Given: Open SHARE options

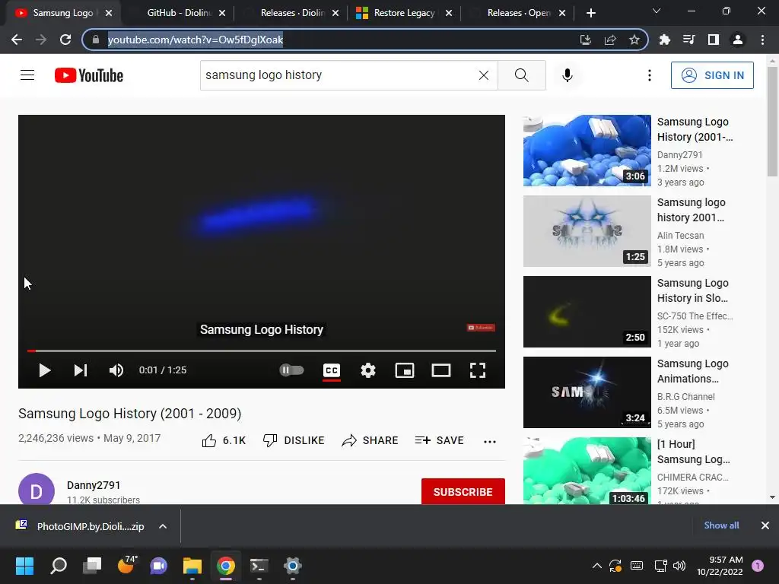Looking at the screenshot, I should [370, 440].
